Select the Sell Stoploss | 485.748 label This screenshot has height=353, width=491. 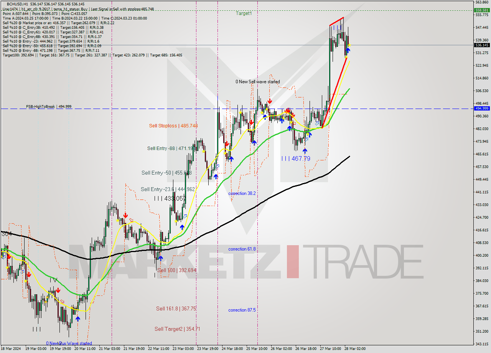tap(173, 126)
